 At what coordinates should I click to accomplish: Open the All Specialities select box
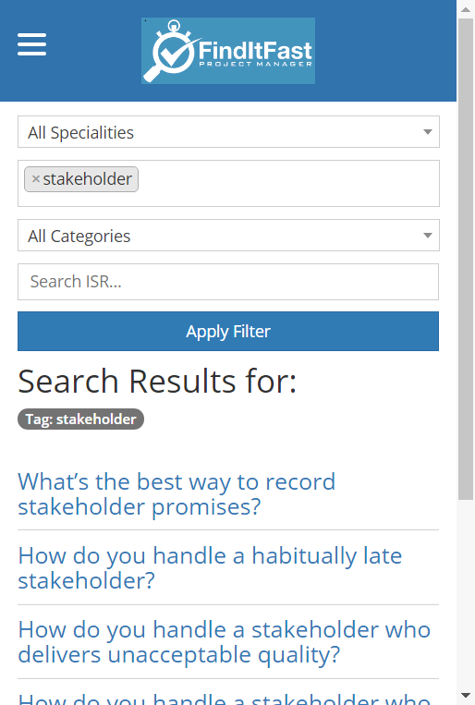(228, 132)
